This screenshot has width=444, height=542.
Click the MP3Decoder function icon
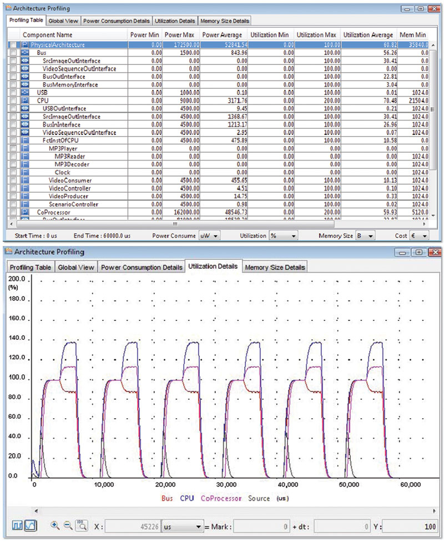tap(25, 164)
